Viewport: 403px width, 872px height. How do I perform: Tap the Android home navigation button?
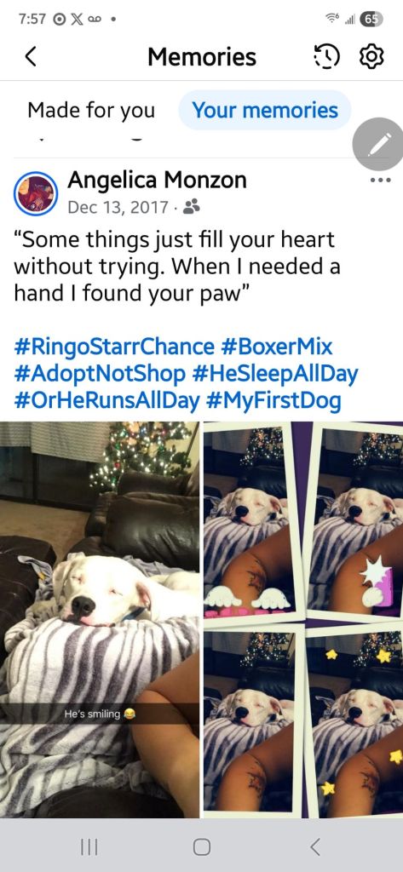pyautogui.click(x=201, y=847)
